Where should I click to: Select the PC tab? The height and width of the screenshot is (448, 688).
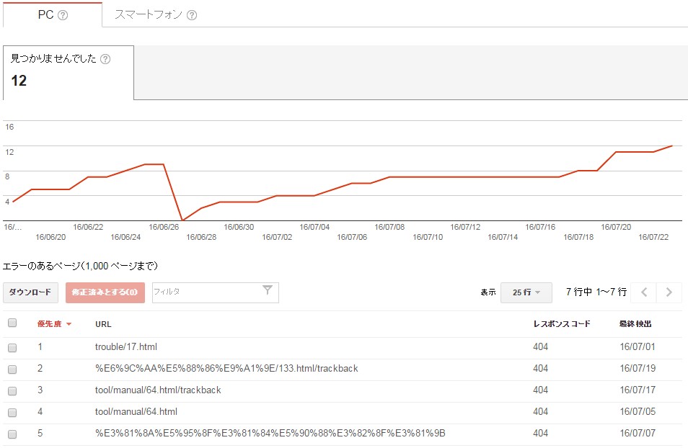pos(47,12)
